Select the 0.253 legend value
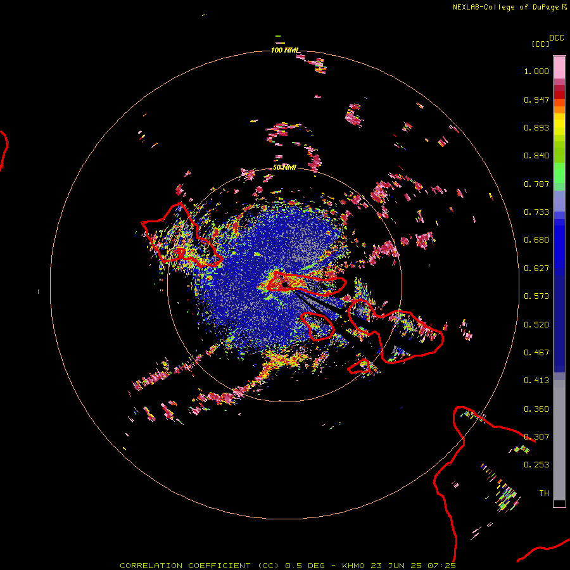The image size is (570, 570). tap(536, 465)
